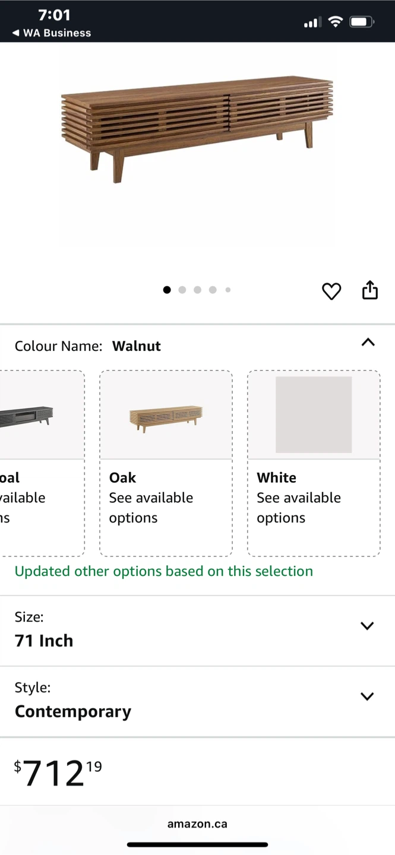Tap the 71 Inch size value

pyautogui.click(x=44, y=641)
